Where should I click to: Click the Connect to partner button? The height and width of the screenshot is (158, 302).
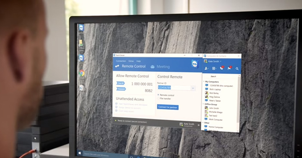click(x=167, y=107)
